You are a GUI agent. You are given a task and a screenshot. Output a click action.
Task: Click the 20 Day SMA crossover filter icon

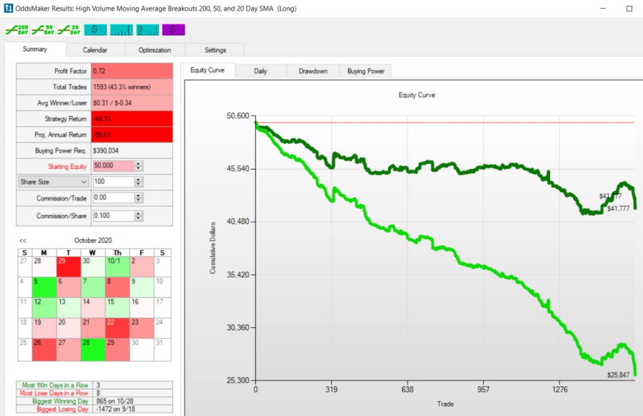[x=69, y=30]
